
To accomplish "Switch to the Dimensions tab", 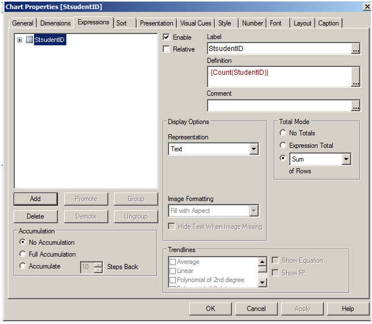I will (56, 23).
